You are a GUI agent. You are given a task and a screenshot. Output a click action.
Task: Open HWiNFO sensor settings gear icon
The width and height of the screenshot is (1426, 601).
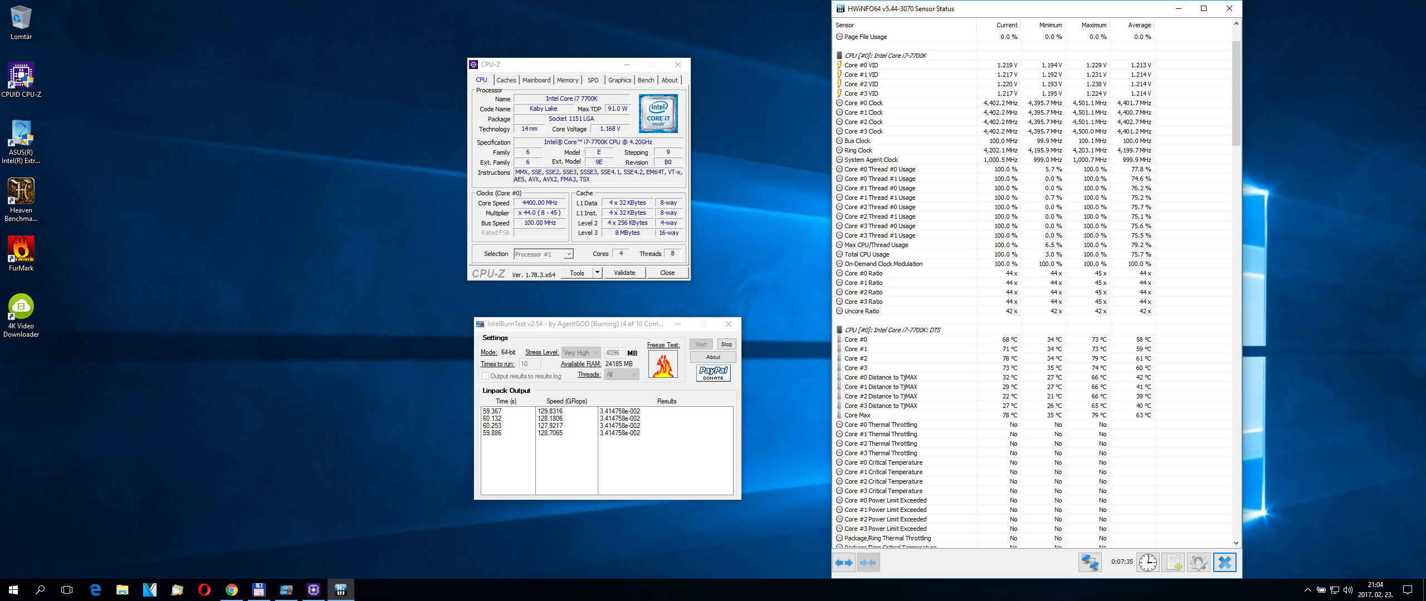coord(1198,563)
